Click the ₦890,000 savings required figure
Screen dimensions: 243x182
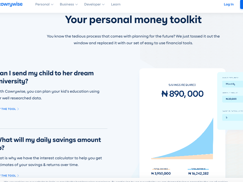pos(182,94)
